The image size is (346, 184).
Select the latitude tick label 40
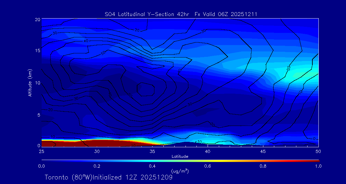pos(208,151)
